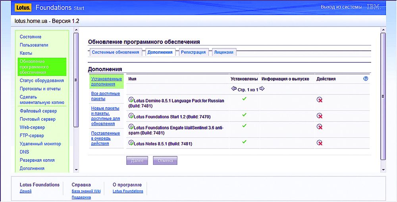Viewport: 397px width, 202px height.
Task: Select Обновление программного обеспечения in the sidebar
Action: point(42,67)
